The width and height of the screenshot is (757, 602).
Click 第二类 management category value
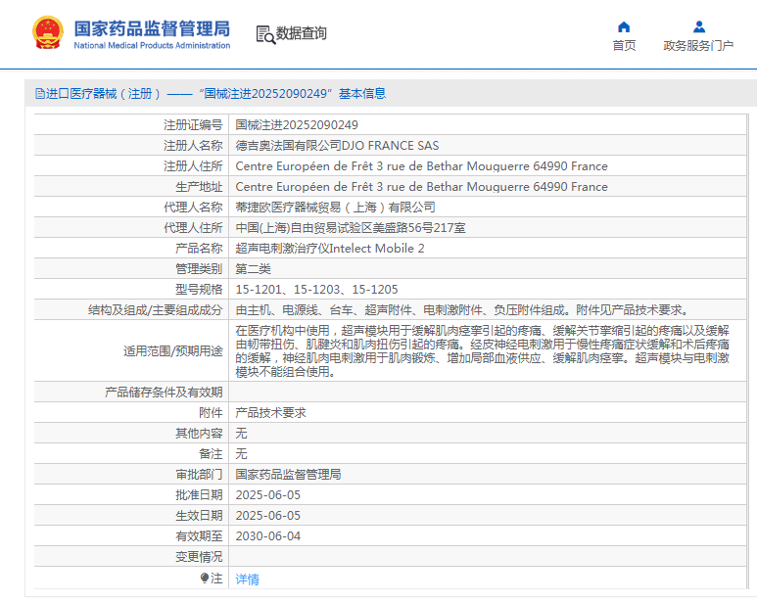[253, 269]
